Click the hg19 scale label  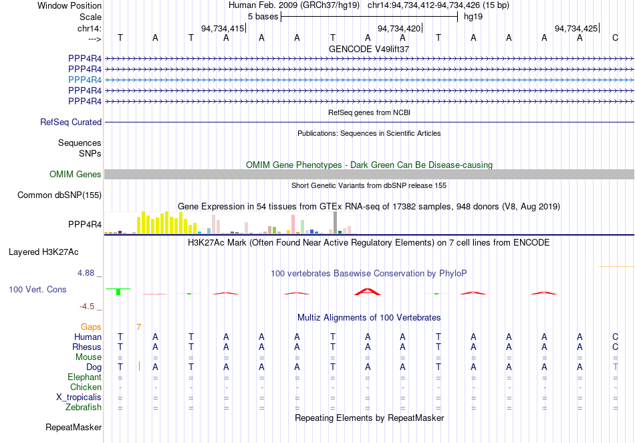(x=473, y=17)
